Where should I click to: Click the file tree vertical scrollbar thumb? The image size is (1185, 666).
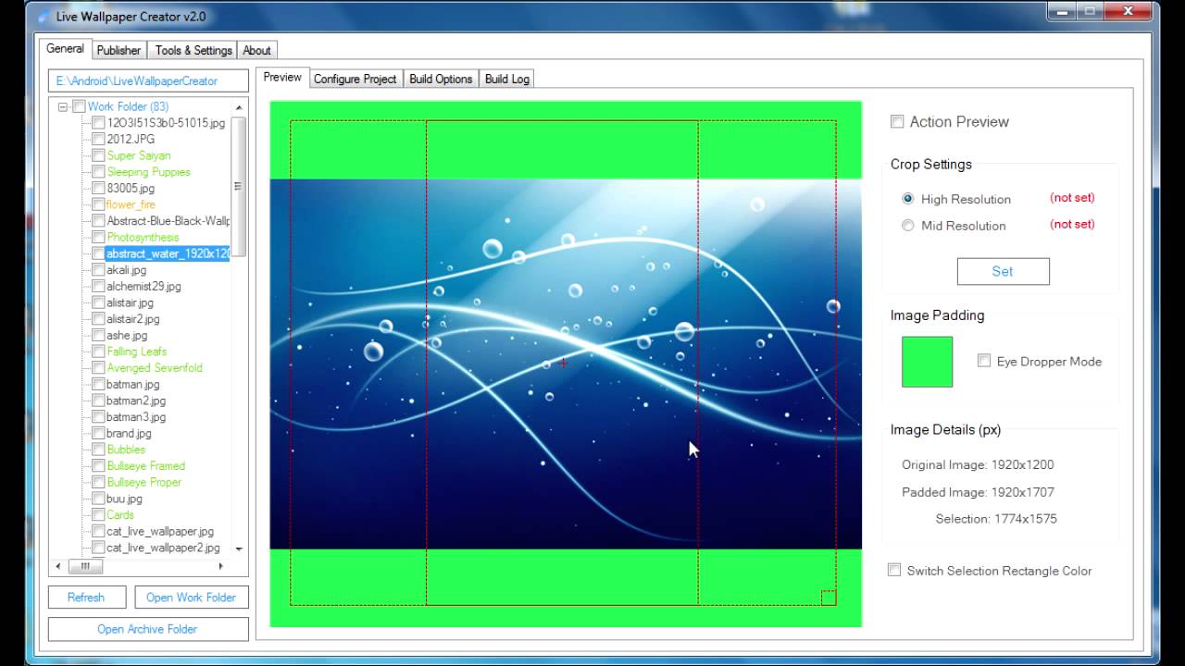click(238, 186)
